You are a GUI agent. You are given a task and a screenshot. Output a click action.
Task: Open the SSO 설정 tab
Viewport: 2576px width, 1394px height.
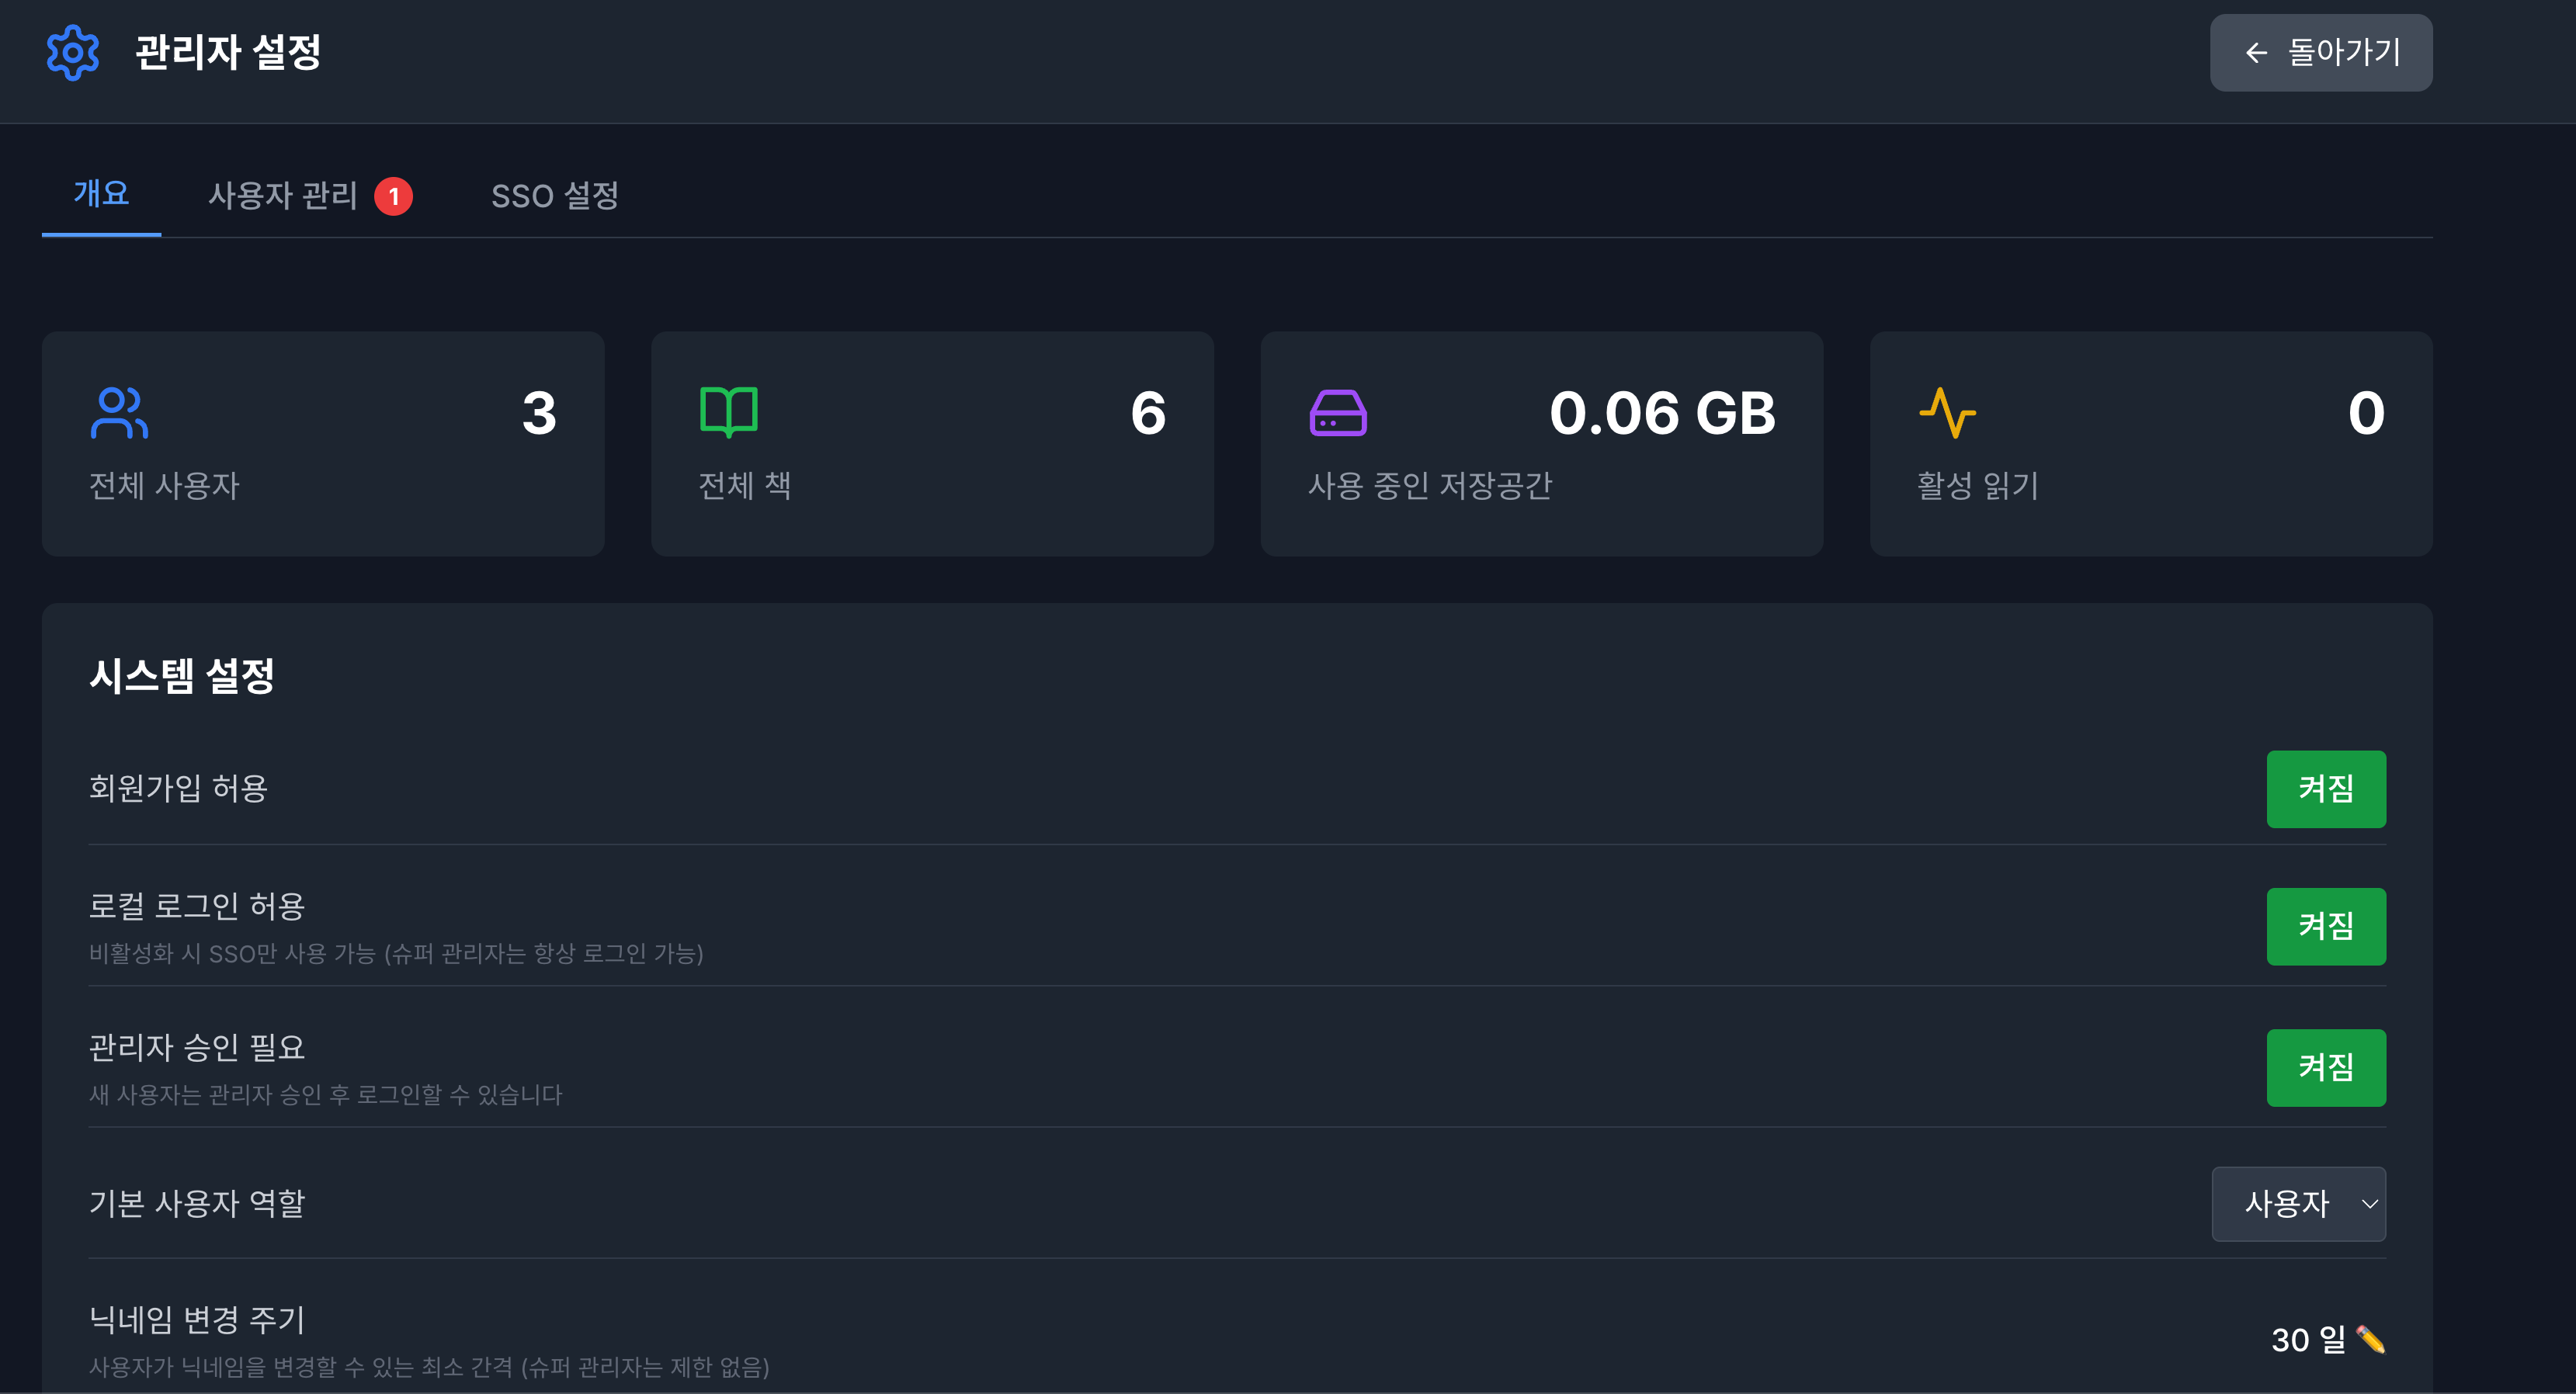tap(555, 196)
